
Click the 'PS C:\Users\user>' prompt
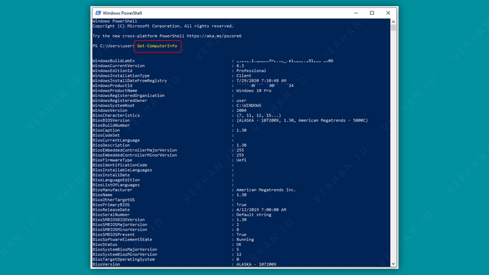pyautogui.click(x=113, y=46)
